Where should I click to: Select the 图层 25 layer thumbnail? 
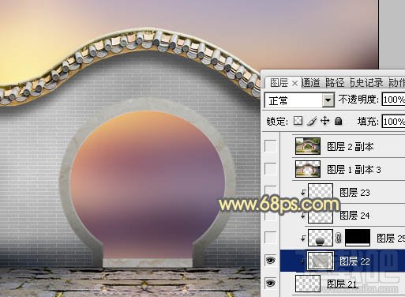click(x=321, y=238)
